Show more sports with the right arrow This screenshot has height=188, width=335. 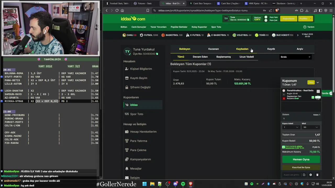pyautogui.click(x=298, y=35)
